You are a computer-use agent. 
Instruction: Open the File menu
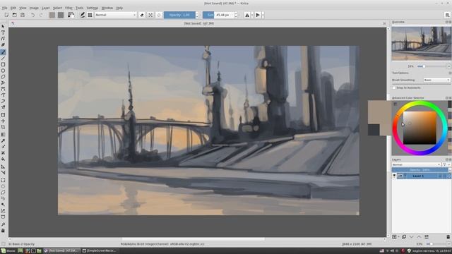pyautogui.click(x=5, y=8)
